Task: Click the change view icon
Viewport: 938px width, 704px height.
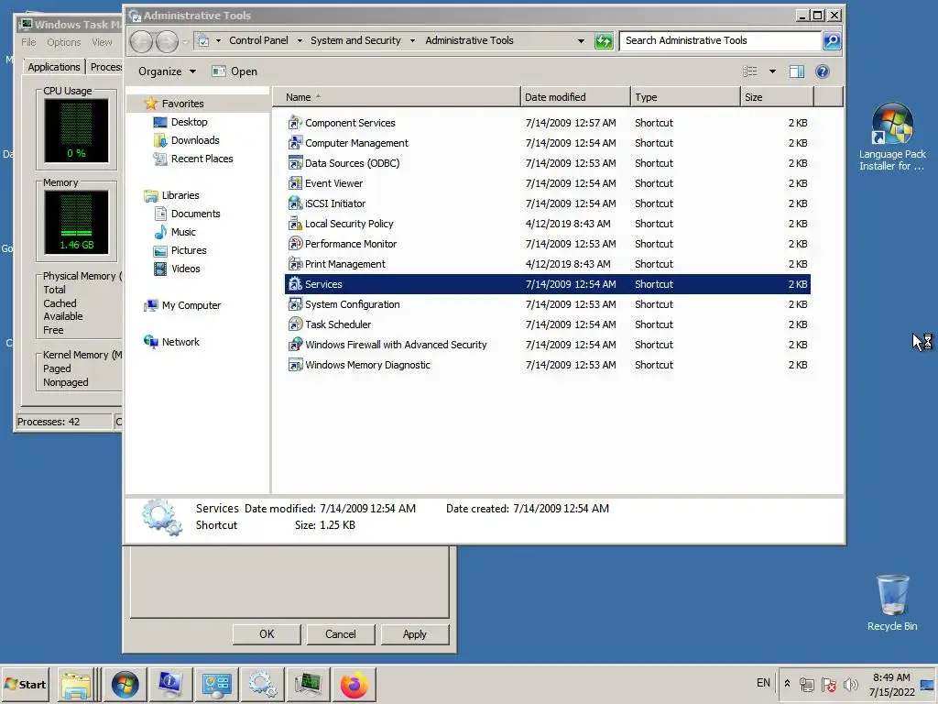Action: [749, 71]
